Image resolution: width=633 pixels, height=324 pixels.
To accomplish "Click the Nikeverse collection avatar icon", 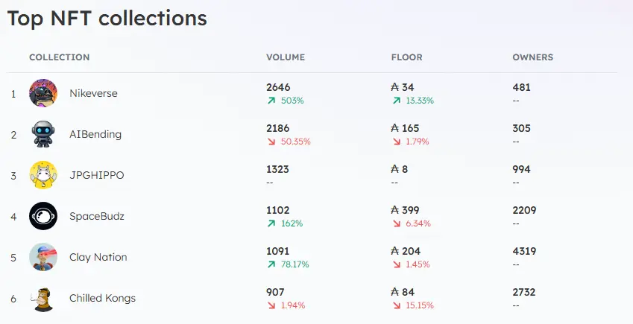I will (42, 93).
